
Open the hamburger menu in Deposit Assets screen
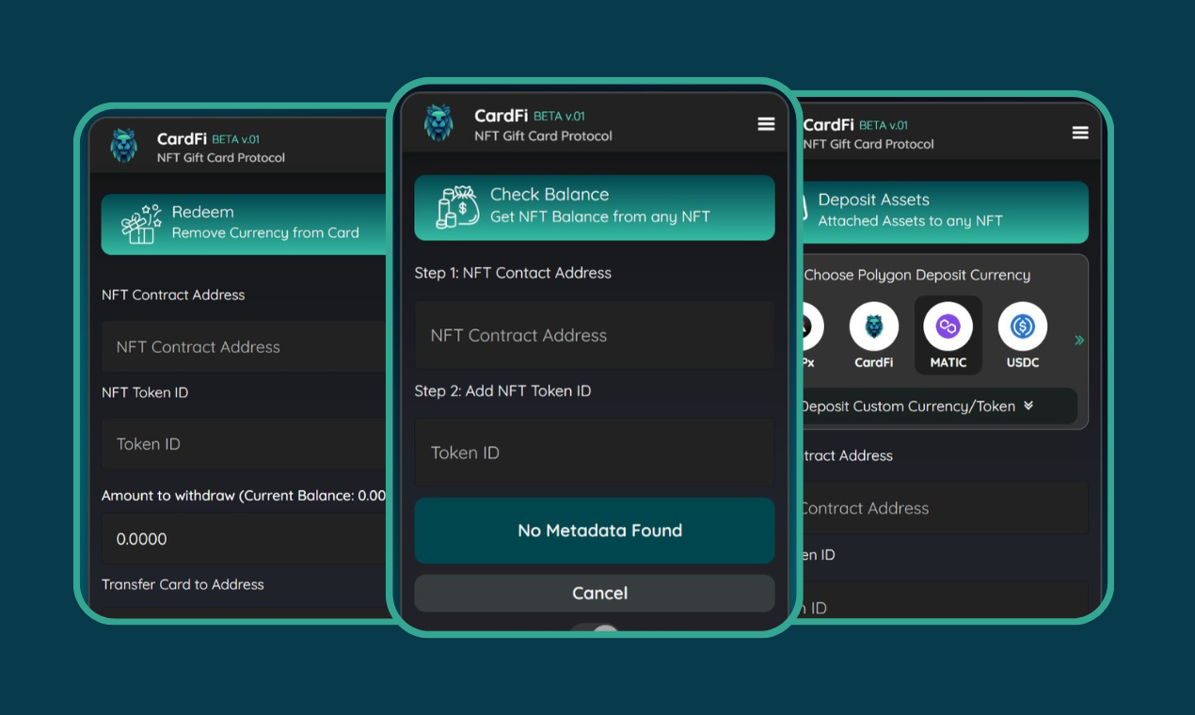(1080, 133)
